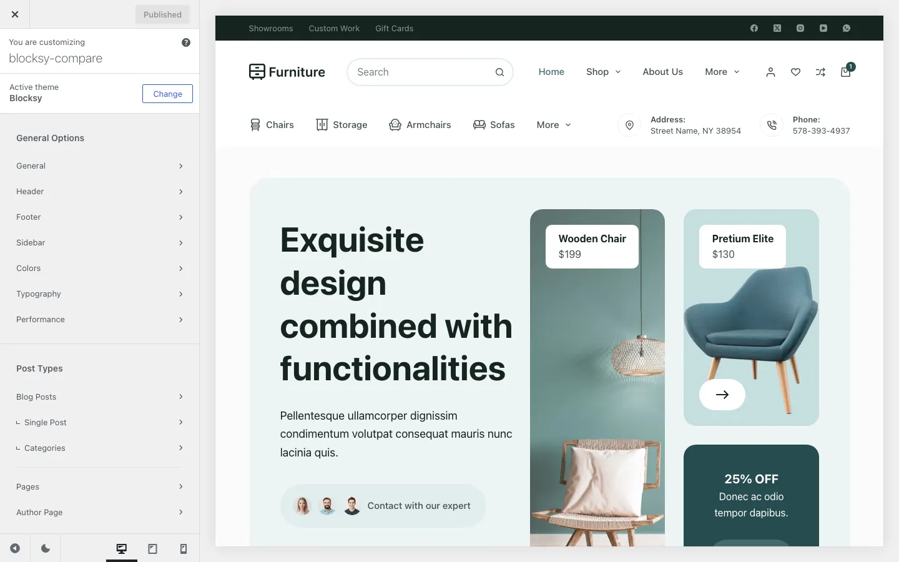
Task: Toggle dark mode moon icon
Action: tap(46, 548)
